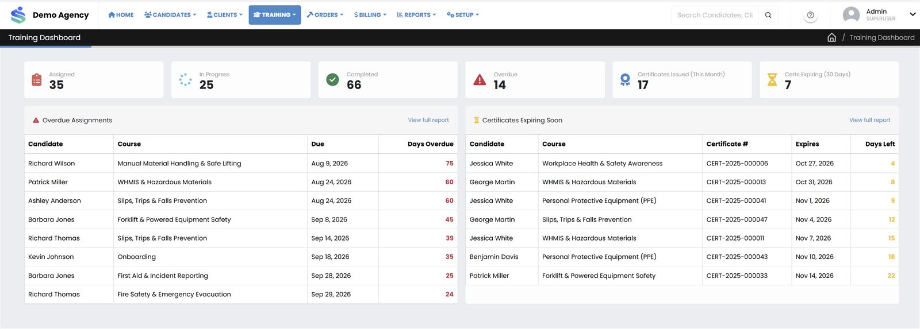Open the Candidates dropdown menu
Image resolution: width=920 pixels, height=329 pixels.
tap(170, 15)
